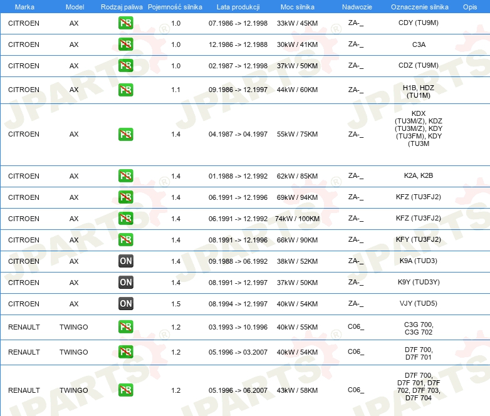Click production dates 05.1996 -> 03.2007
The image size is (490, 416).
tap(238, 352)
